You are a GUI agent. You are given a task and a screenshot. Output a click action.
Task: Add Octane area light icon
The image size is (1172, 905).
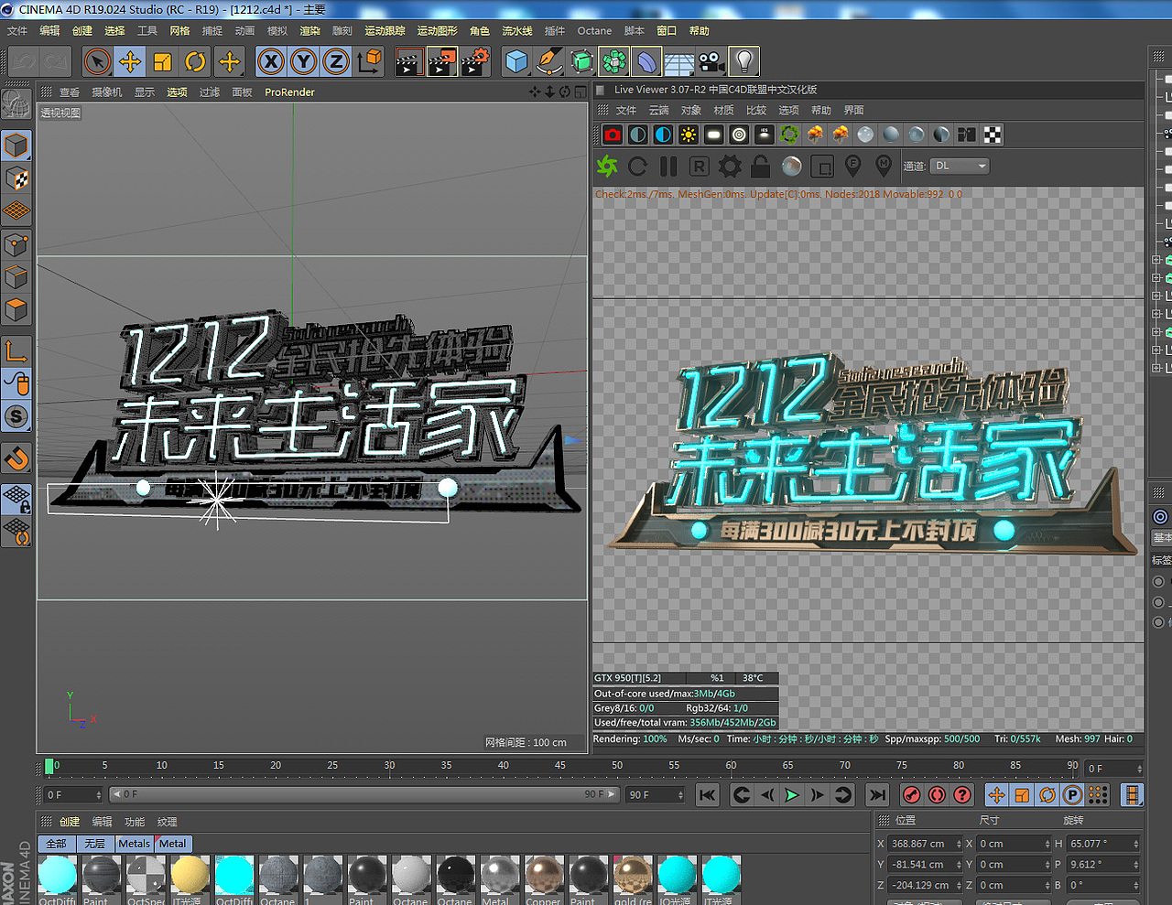[x=714, y=135]
